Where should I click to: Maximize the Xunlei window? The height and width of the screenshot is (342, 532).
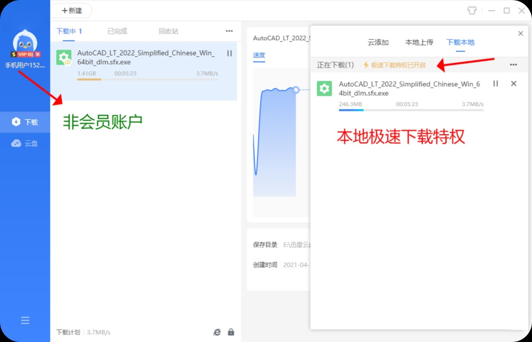506,10
